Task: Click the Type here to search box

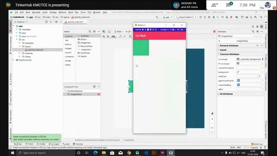Action: [46, 153]
